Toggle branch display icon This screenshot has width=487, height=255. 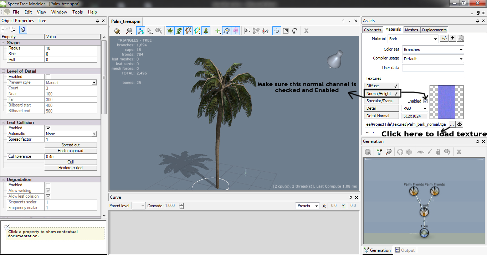point(188,31)
